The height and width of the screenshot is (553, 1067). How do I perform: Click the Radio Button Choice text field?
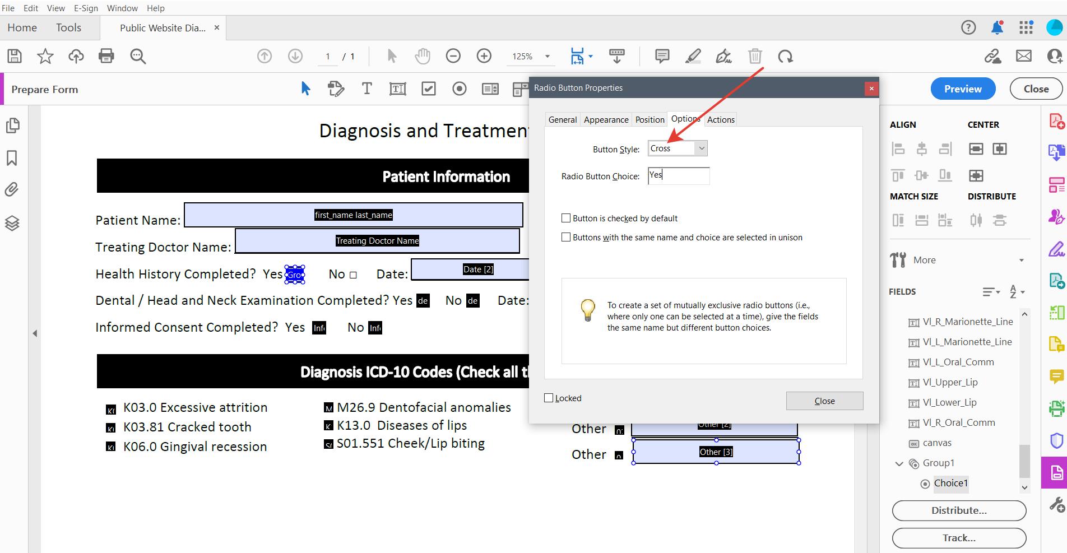pyautogui.click(x=678, y=176)
